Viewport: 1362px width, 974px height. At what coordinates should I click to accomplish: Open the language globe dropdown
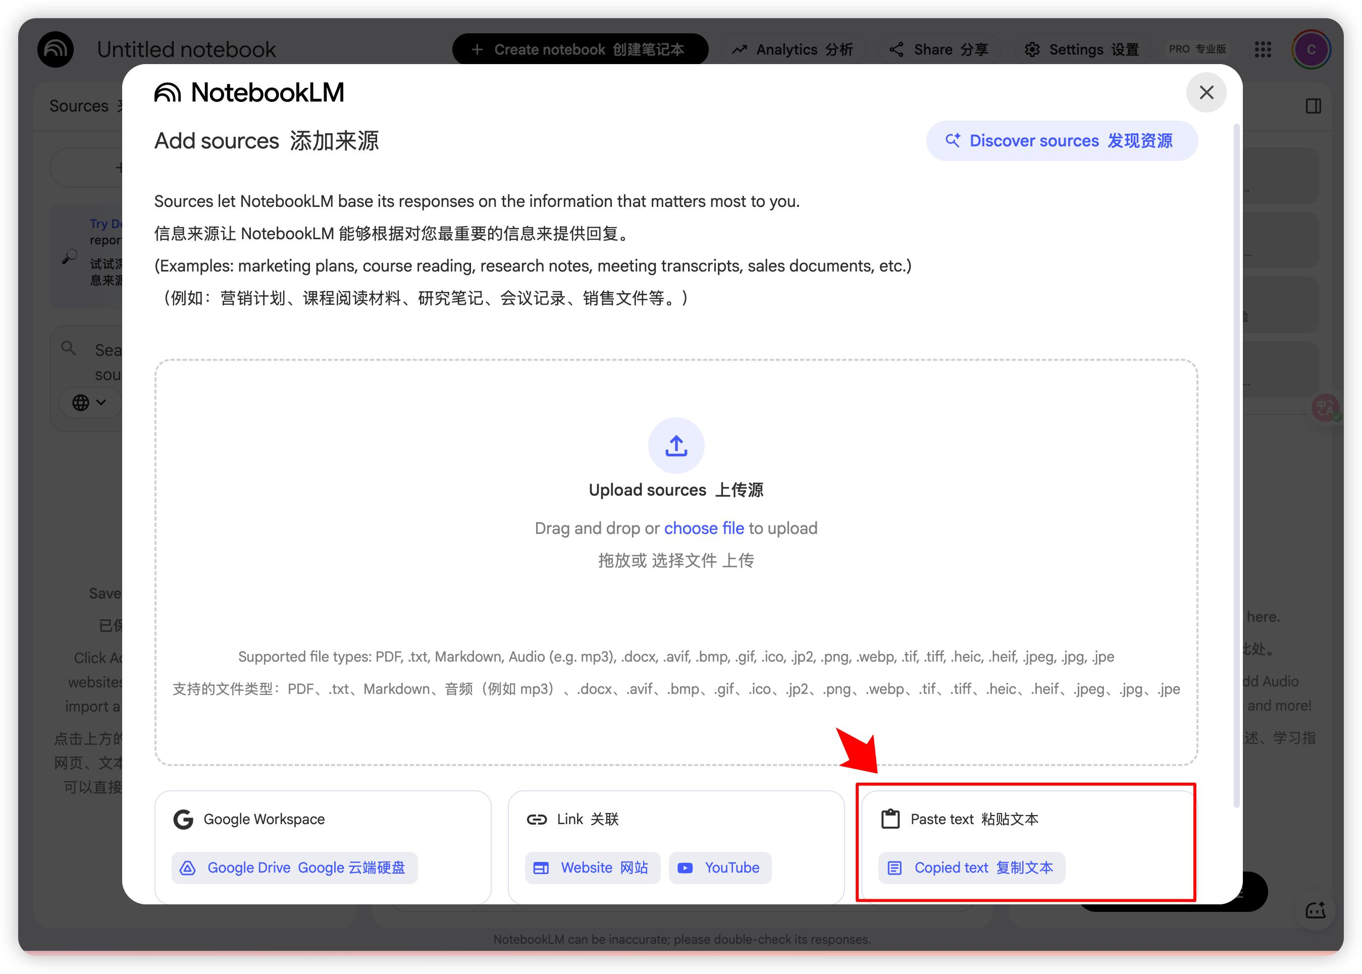[x=89, y=402]
